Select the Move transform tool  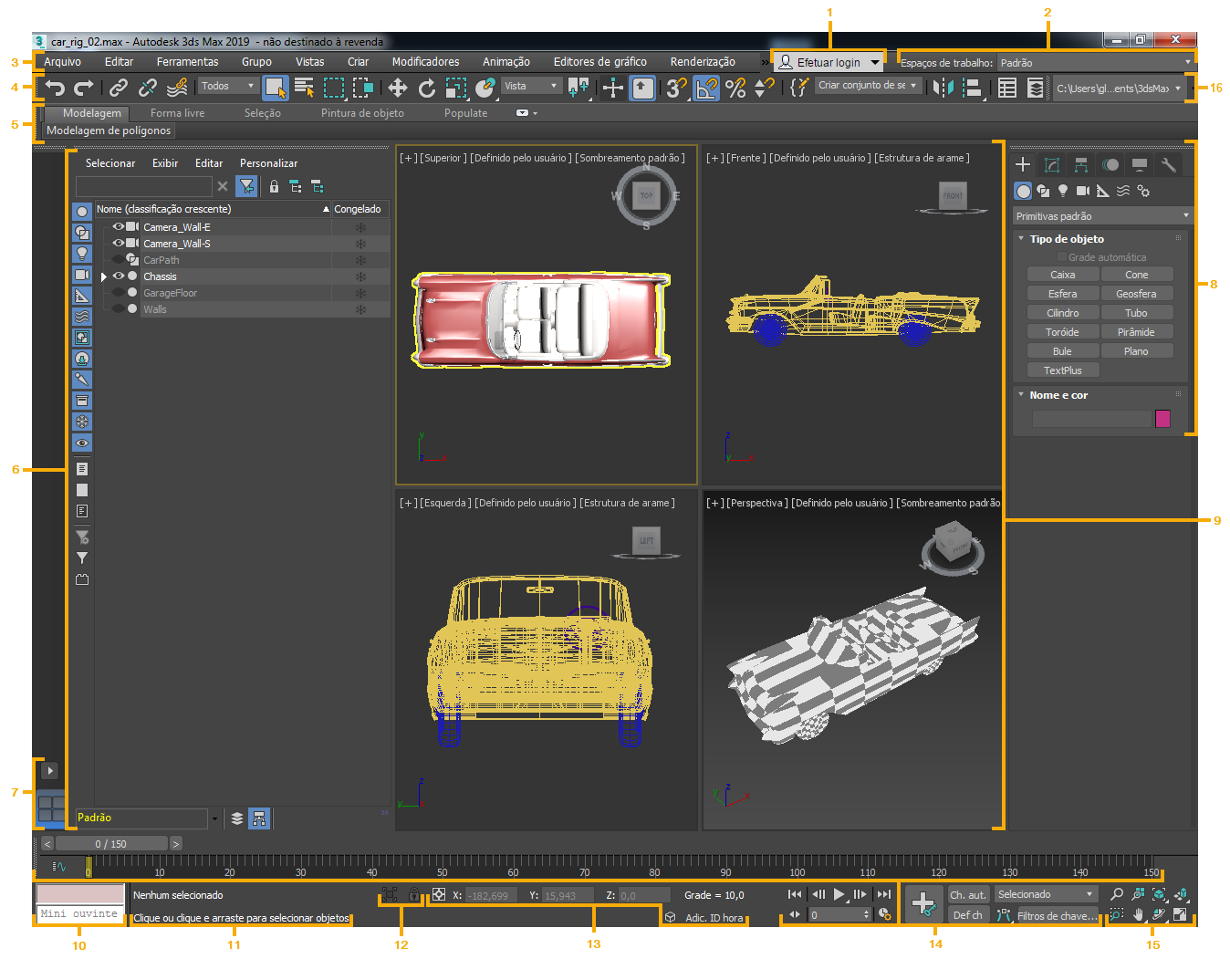point(397,88)
